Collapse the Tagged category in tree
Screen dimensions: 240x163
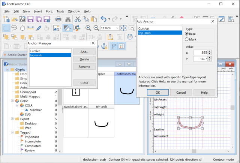(12, 133)
